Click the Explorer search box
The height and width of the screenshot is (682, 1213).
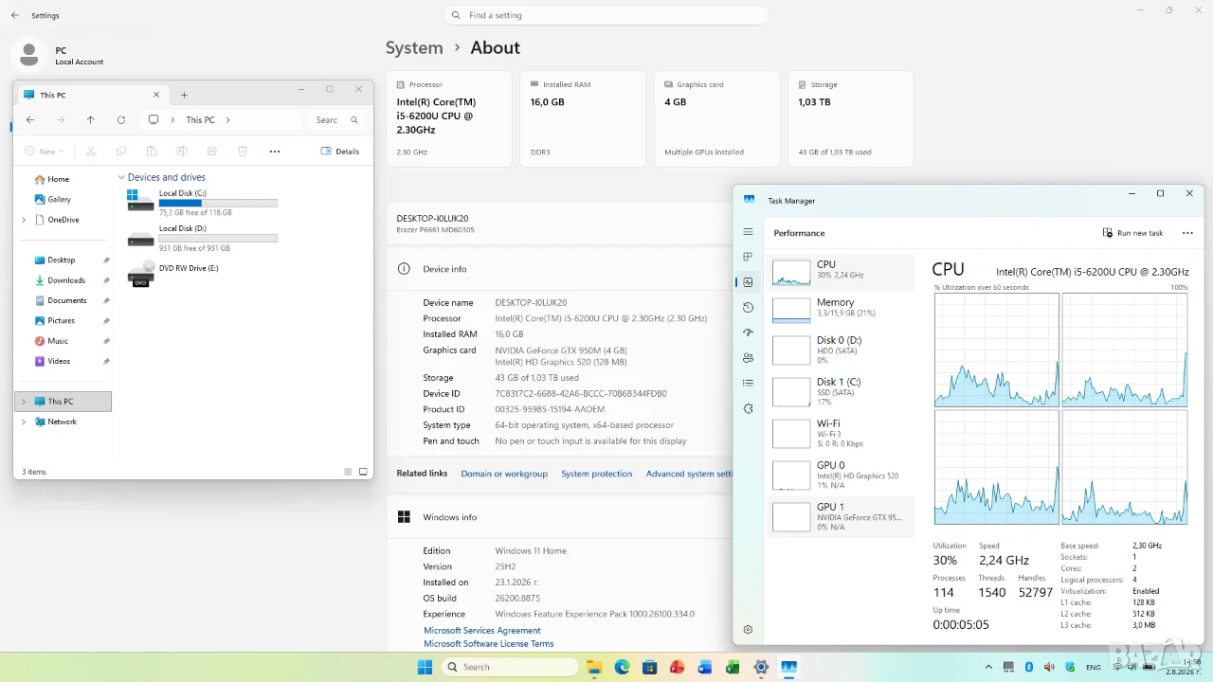(336, 120)
